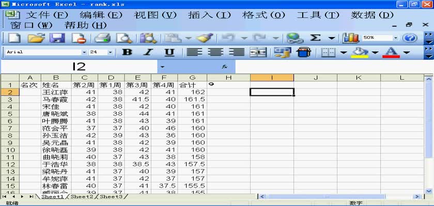Click the center align button
This screenshot has width=434, height=206.
[215, 52]
